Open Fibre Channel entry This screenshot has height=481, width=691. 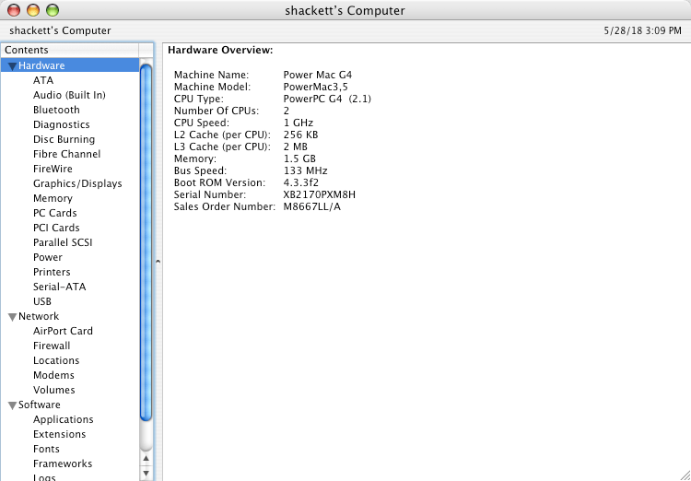[x=66, y=154]
